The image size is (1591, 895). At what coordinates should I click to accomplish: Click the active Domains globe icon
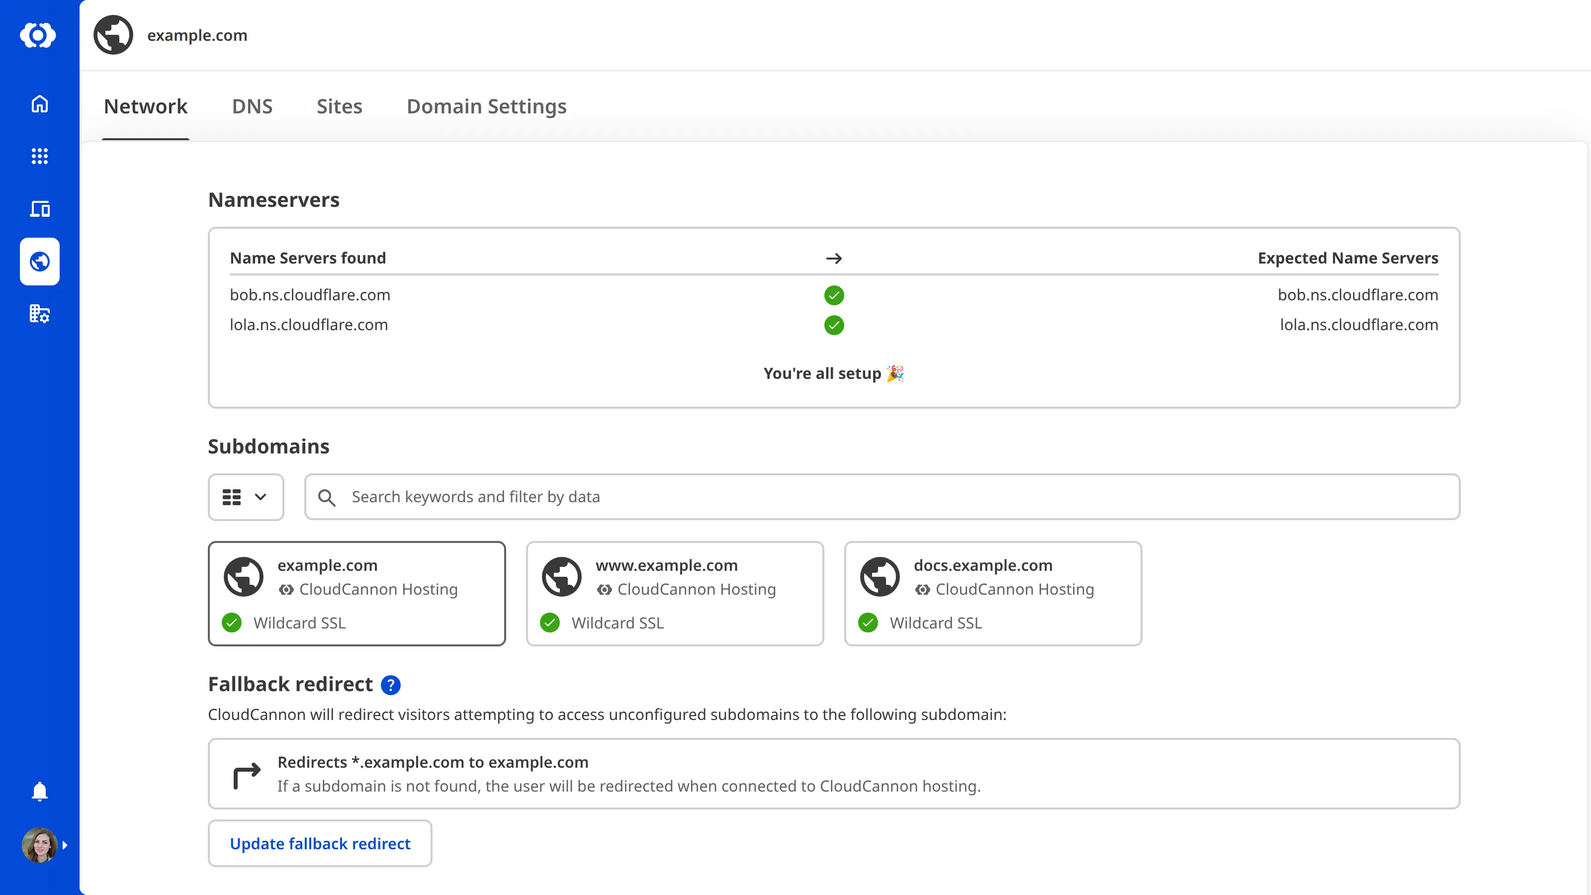[x=39, y=261]
